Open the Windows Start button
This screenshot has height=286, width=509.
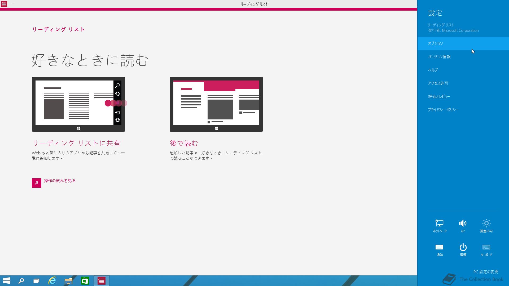(6, 281)
